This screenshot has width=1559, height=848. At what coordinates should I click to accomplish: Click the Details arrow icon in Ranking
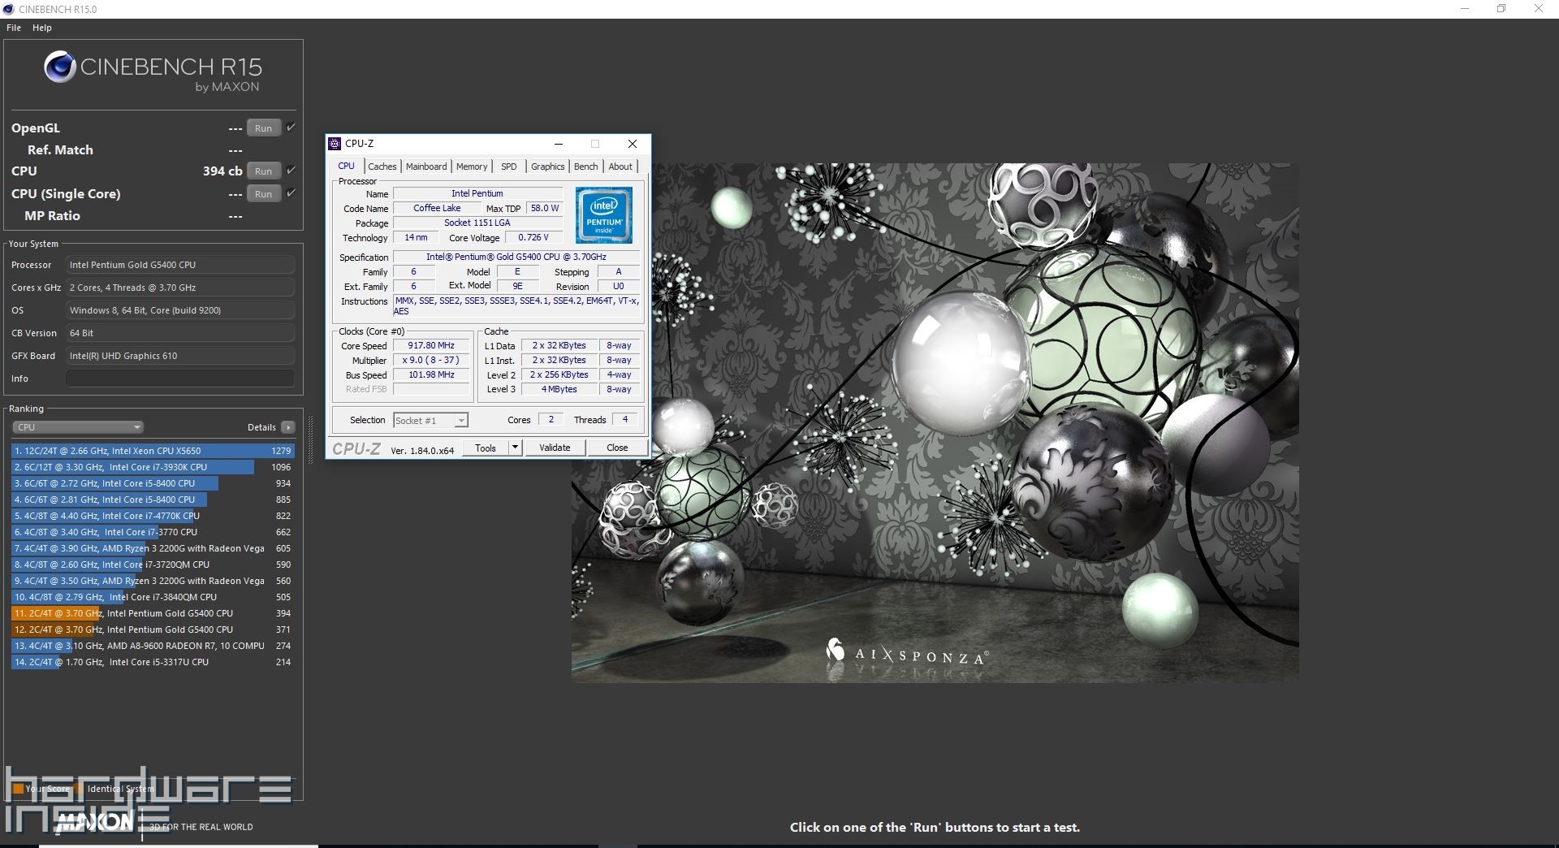point(287,427)
